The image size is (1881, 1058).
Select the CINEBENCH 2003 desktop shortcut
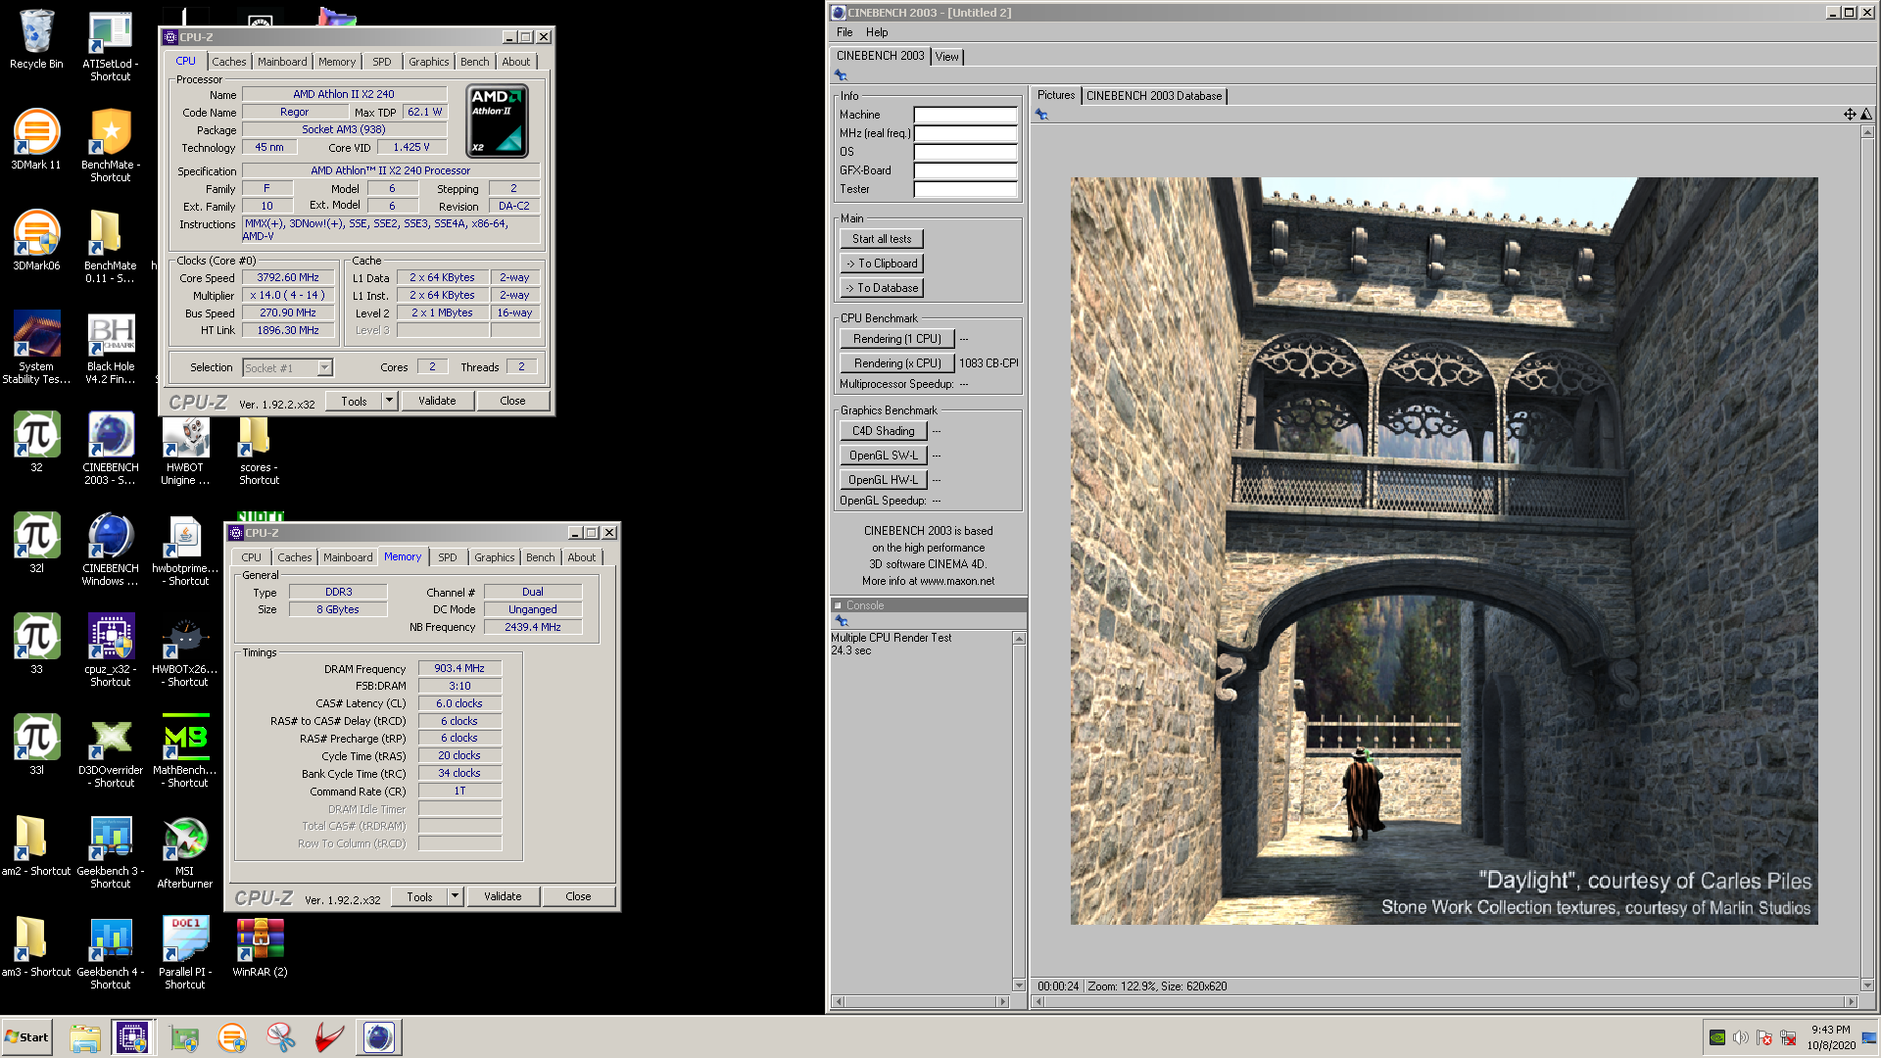coord(111,448)
